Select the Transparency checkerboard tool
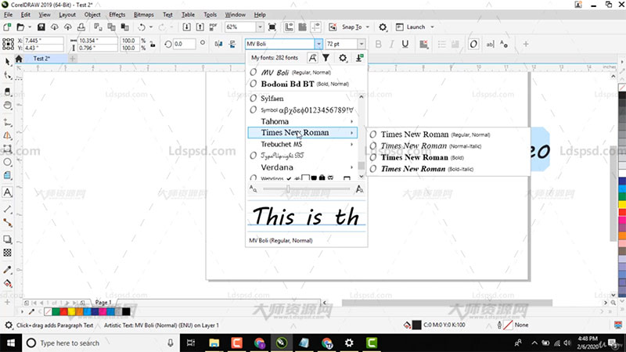 pyautogui.click(x=8, y=253)
